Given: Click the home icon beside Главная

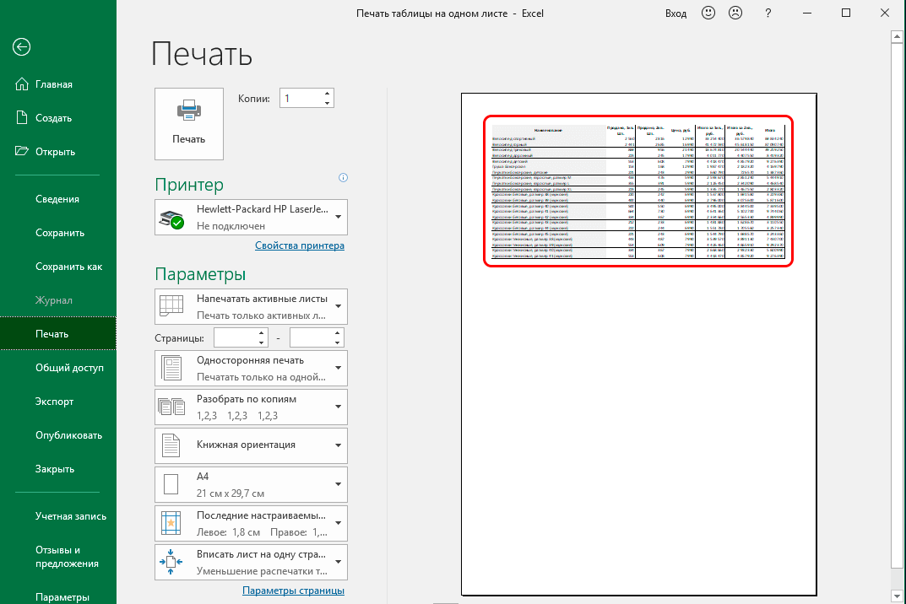Looking at the screenshot, I should pyautogui.click(x=21, y=84).
